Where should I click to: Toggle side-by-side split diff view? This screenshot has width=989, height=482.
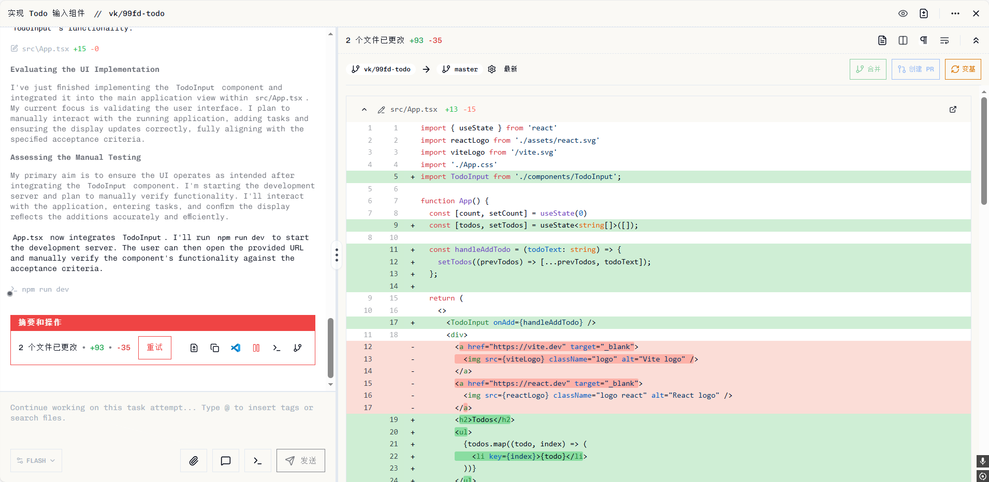(903, 40)
